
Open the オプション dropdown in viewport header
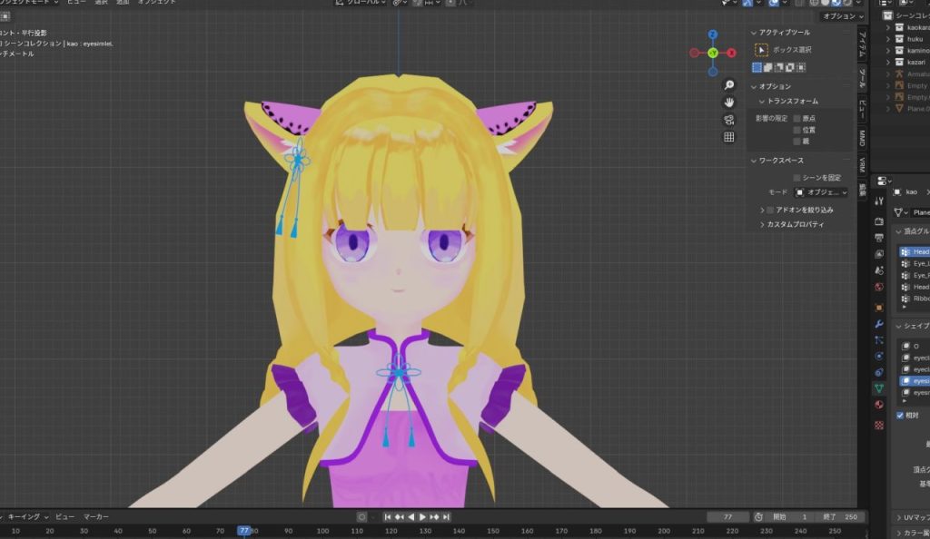tap(840, 16)
